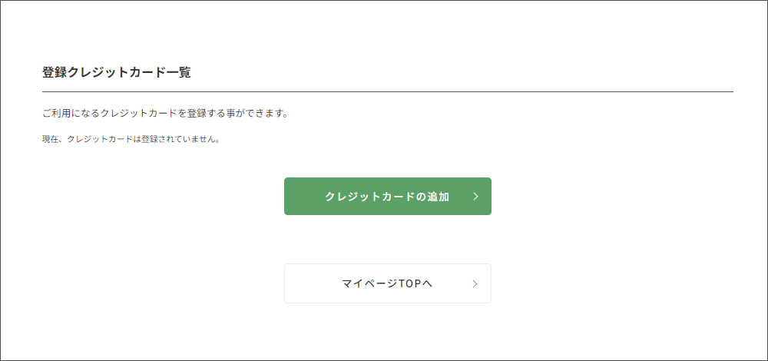This screenshot has width=768, height=361.
Task: Open マイページTOPへ link button
Action: tap(387, 283)
